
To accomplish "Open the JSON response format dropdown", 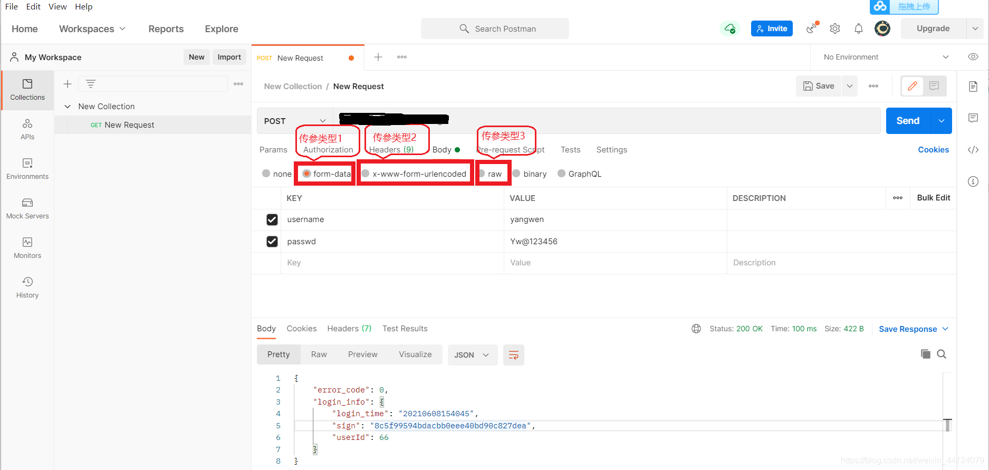I will pos(472,355).
